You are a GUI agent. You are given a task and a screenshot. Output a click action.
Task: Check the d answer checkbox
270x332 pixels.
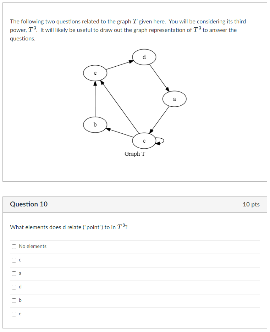click(13, 287)
